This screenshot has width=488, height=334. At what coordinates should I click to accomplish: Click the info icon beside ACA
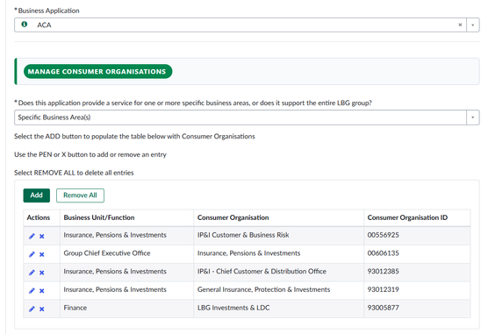25,25
